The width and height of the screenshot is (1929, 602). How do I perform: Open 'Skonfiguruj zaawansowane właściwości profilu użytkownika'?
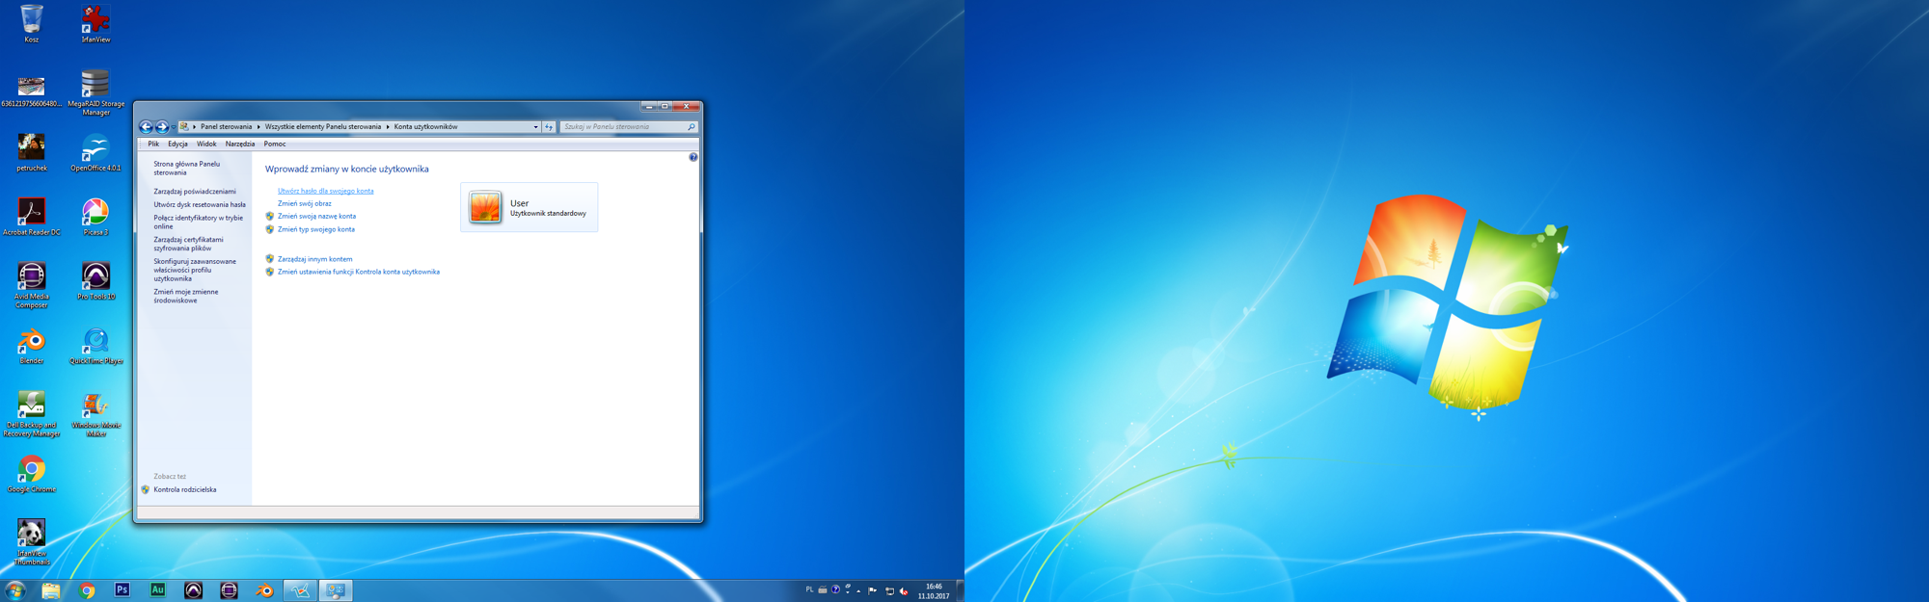[195, 271]
